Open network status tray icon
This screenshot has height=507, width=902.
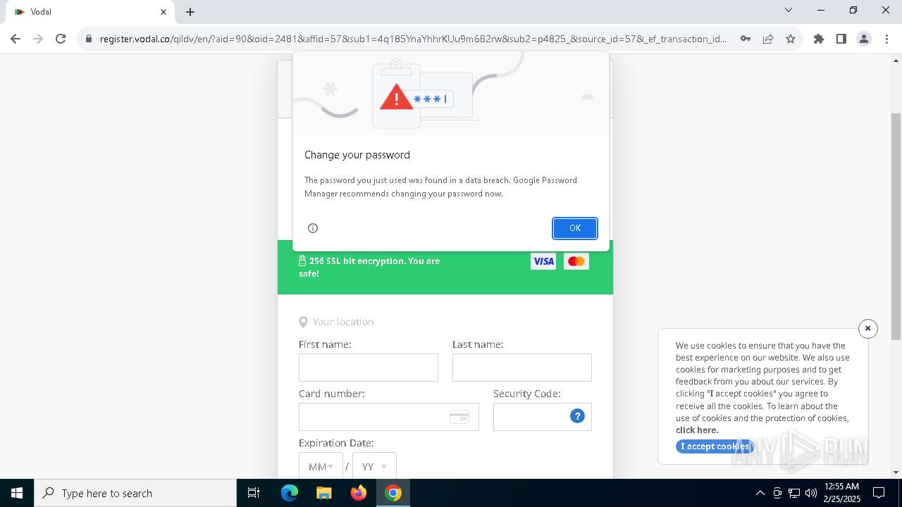pos(794,493)
